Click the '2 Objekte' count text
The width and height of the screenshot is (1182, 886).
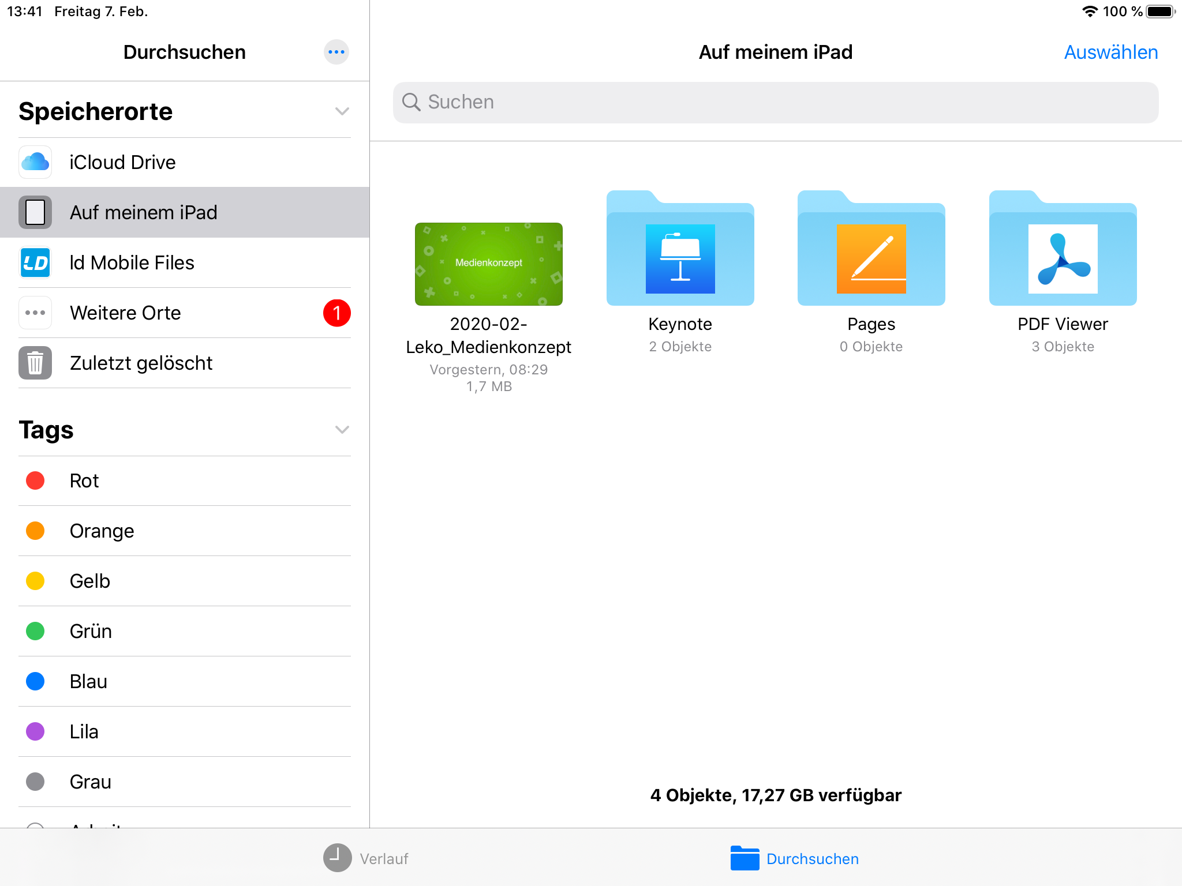[x=680, y=347]
